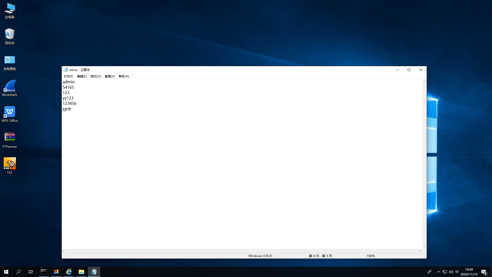The width and height of the screenshot is (492, 277).
Task: Place the cursor in the Notepad text area
Action: pos(231,167)
